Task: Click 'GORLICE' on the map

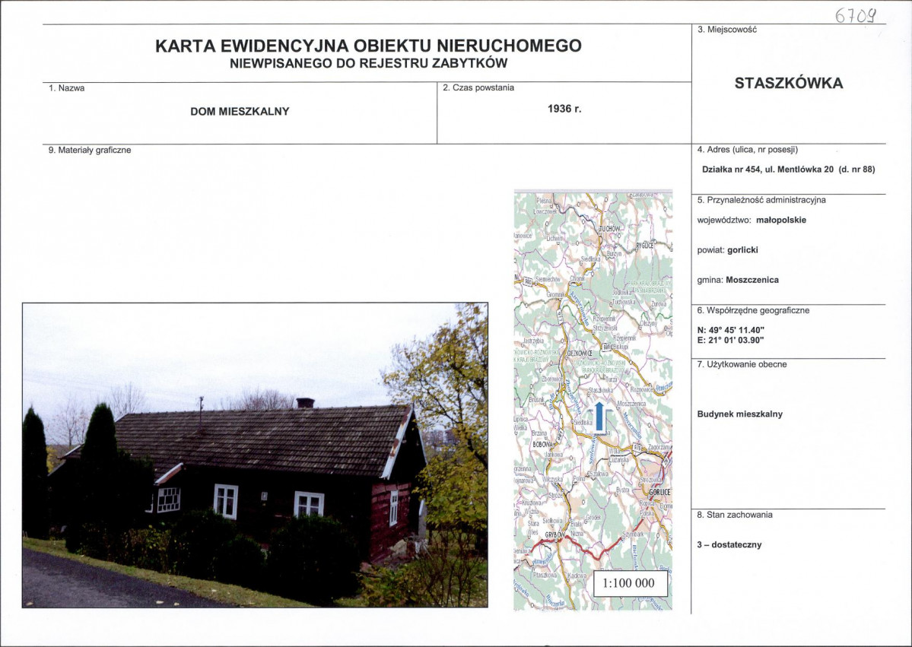Action: click(659, 492)
